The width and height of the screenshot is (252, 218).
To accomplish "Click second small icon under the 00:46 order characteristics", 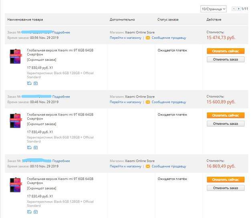I will 35,148.
